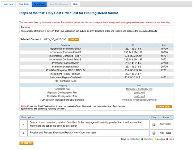
Task: Open the Interview tab
Action: coord(8,4)
